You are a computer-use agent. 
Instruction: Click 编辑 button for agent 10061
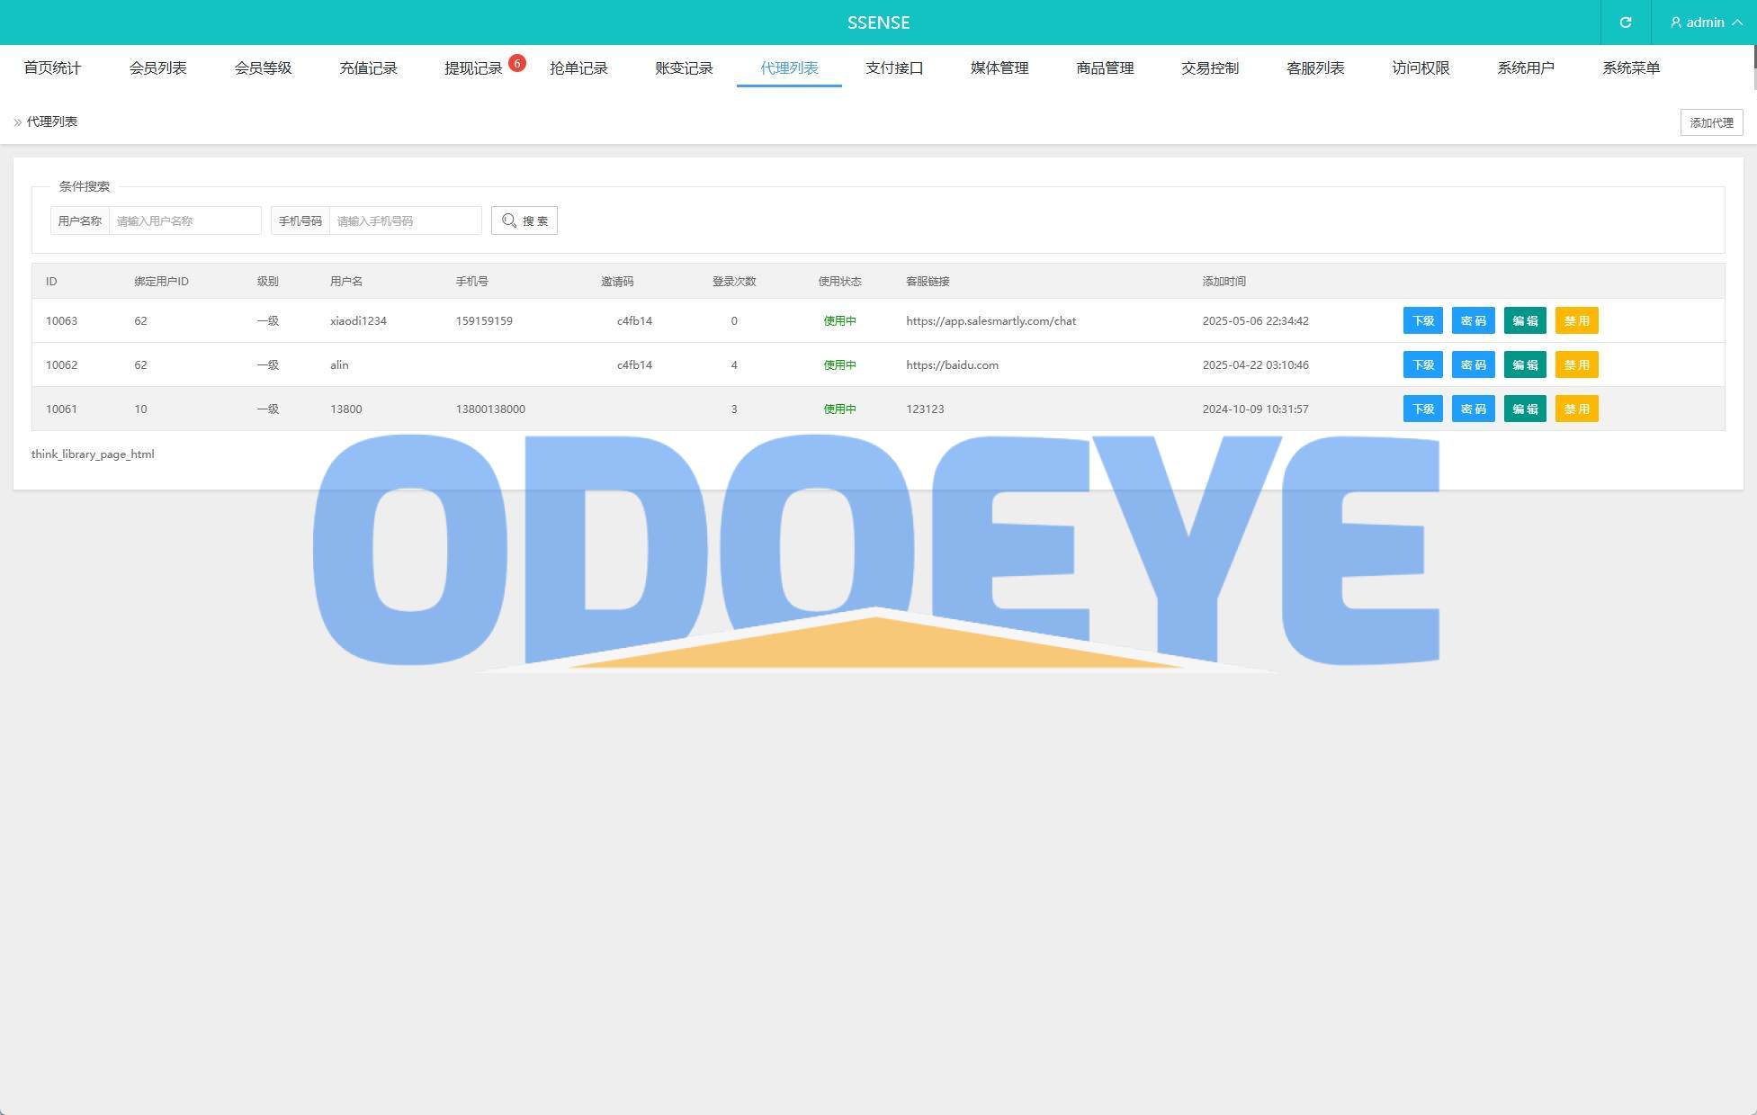tap(1524, 409)
